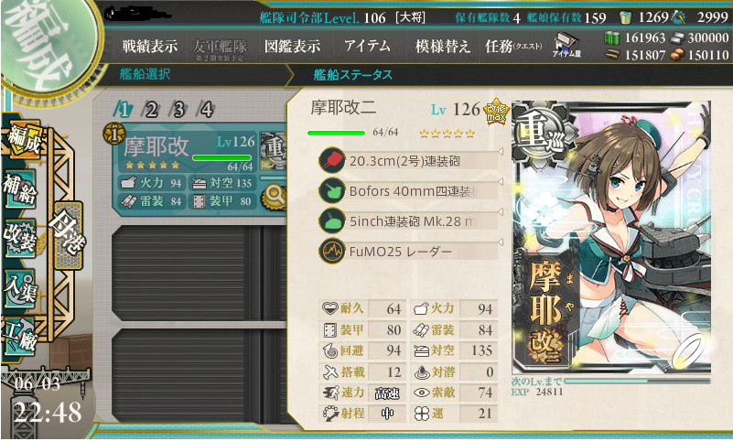The width and height of the screenshot is (733, 441).
Task: Open the 工廠 factory sidebar icon
Action: (19, 337)
